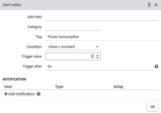Click the plus icon beside Add notification

coord(6,94)
